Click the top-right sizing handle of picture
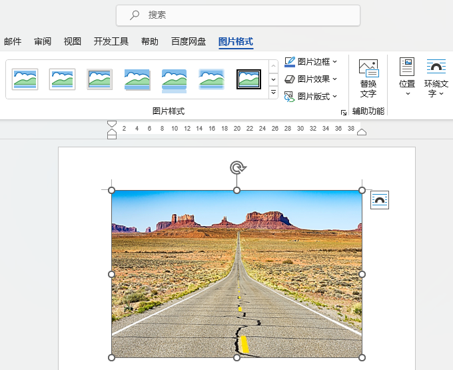The image size is (453, 370). pos(362,190)
